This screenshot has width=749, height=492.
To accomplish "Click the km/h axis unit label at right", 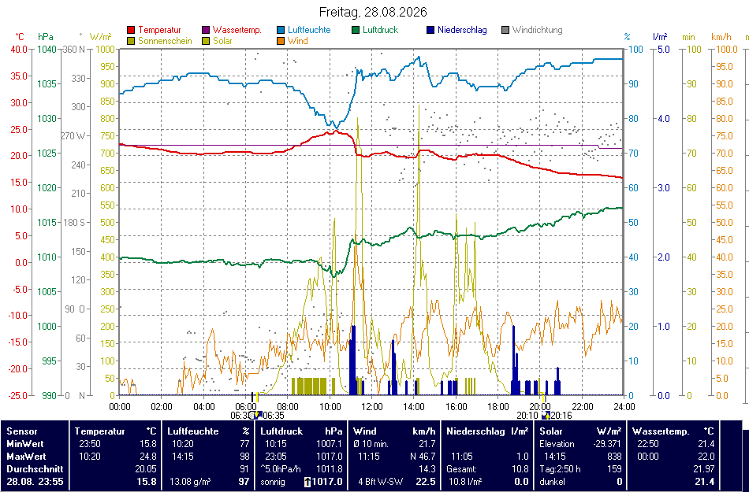I will point(721,37).
